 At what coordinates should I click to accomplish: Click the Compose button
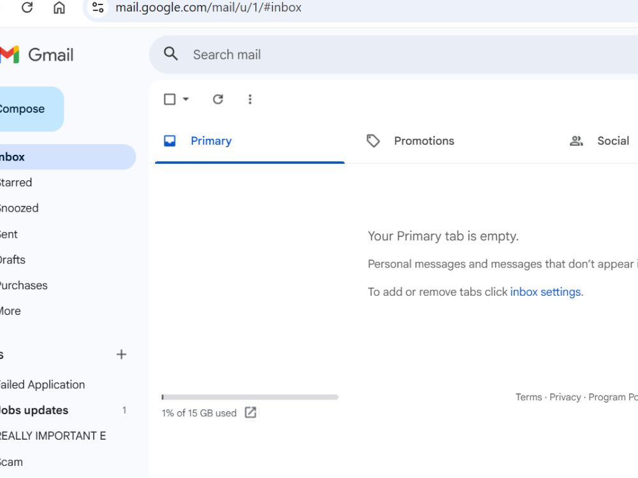pyautogui.click(x=31, y=109)
